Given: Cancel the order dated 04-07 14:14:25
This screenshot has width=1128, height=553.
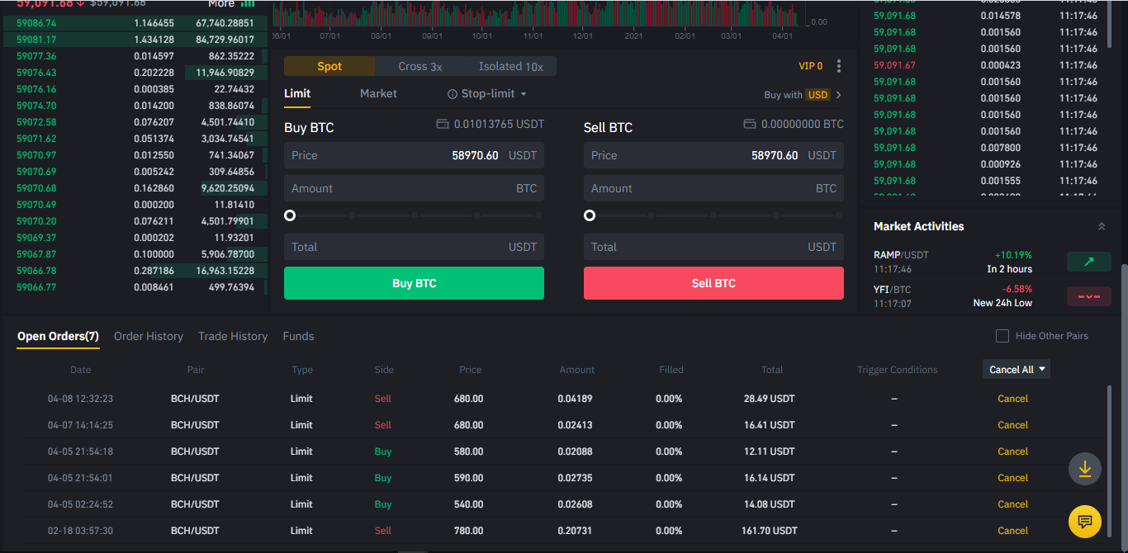Looking at the screenshot, I should 1012,425.
